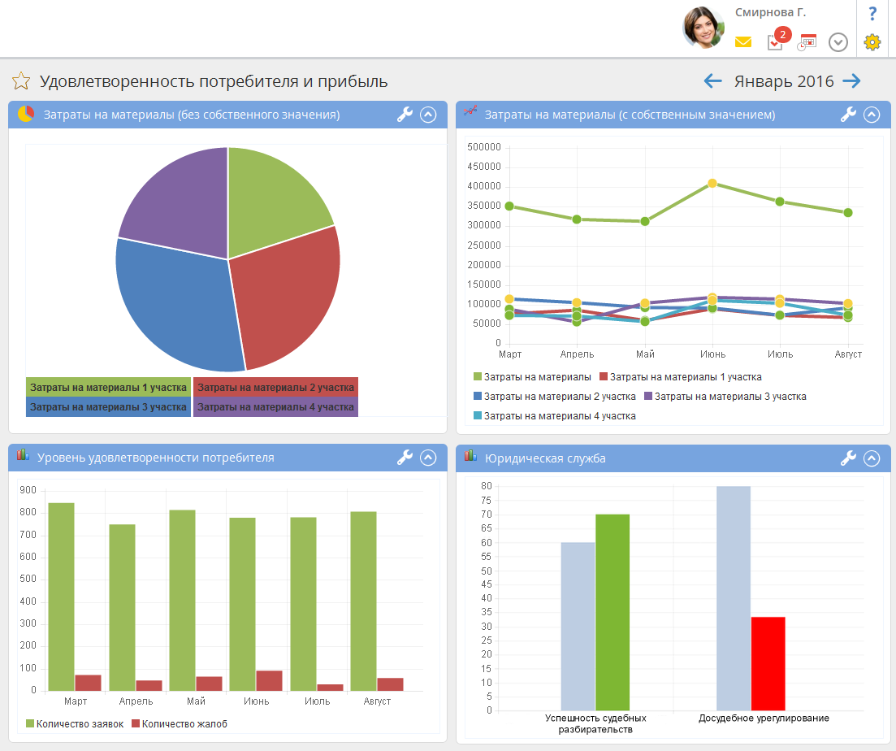Open wrench settings of Уровень удовлетворенности panel
Viewport: 896px width, 751px height.
405,458
